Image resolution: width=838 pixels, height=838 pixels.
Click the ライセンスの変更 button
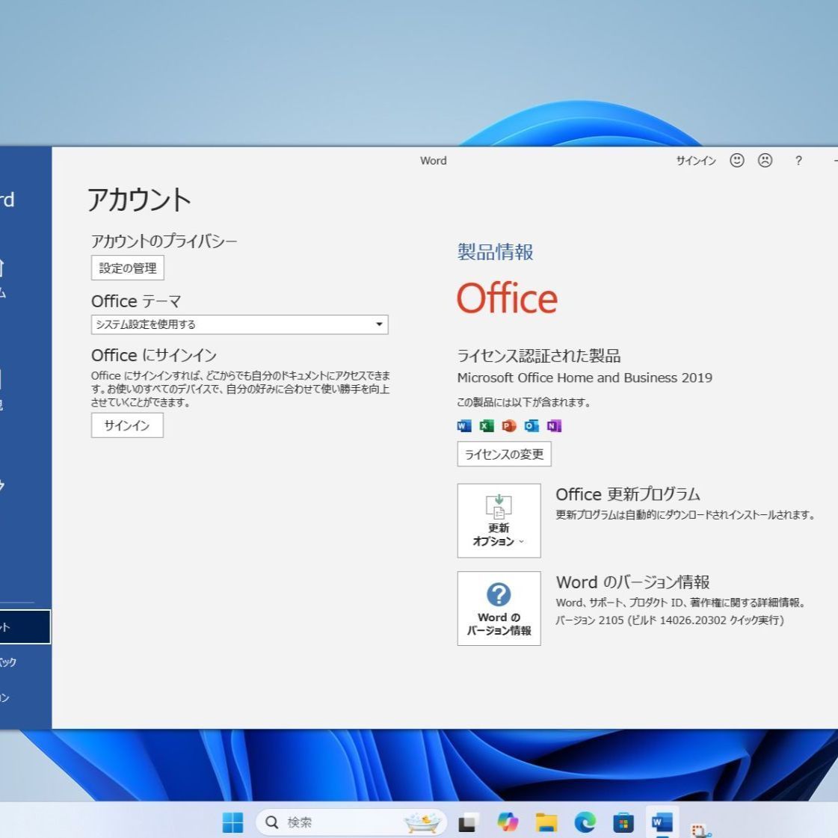(504, 454)
